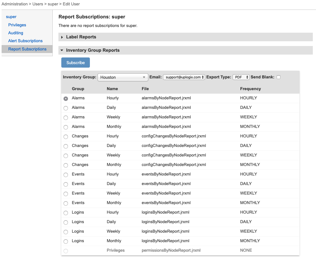Open the Inventory Group dropdown showing Houston
Viewport: 316px width, 259px height.
tap(123, 77)
